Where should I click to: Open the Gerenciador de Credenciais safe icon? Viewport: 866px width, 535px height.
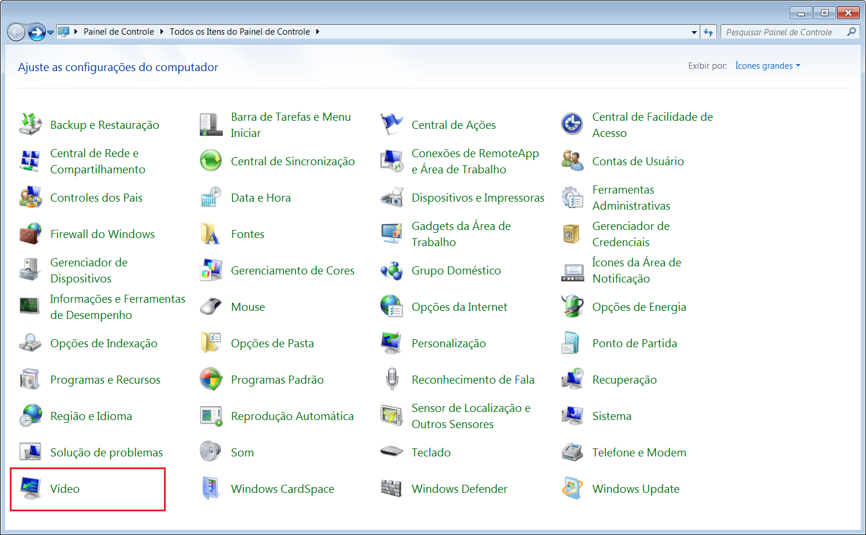coord(572,233)
